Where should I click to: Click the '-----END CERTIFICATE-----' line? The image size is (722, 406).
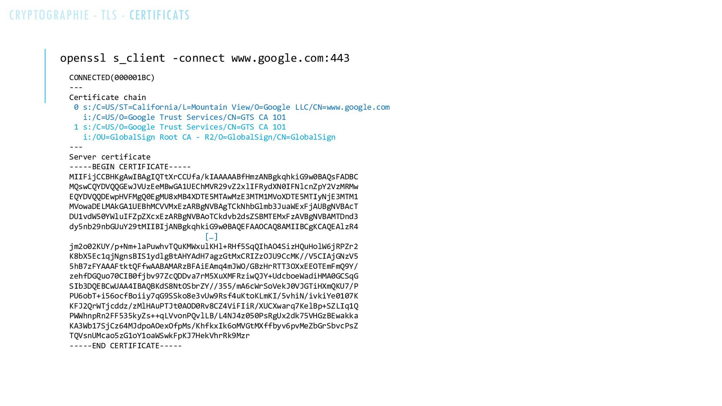pos(126,346)
